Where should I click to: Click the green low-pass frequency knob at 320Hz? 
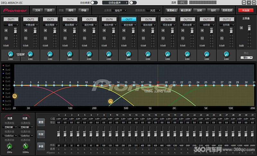click(26, 146)
